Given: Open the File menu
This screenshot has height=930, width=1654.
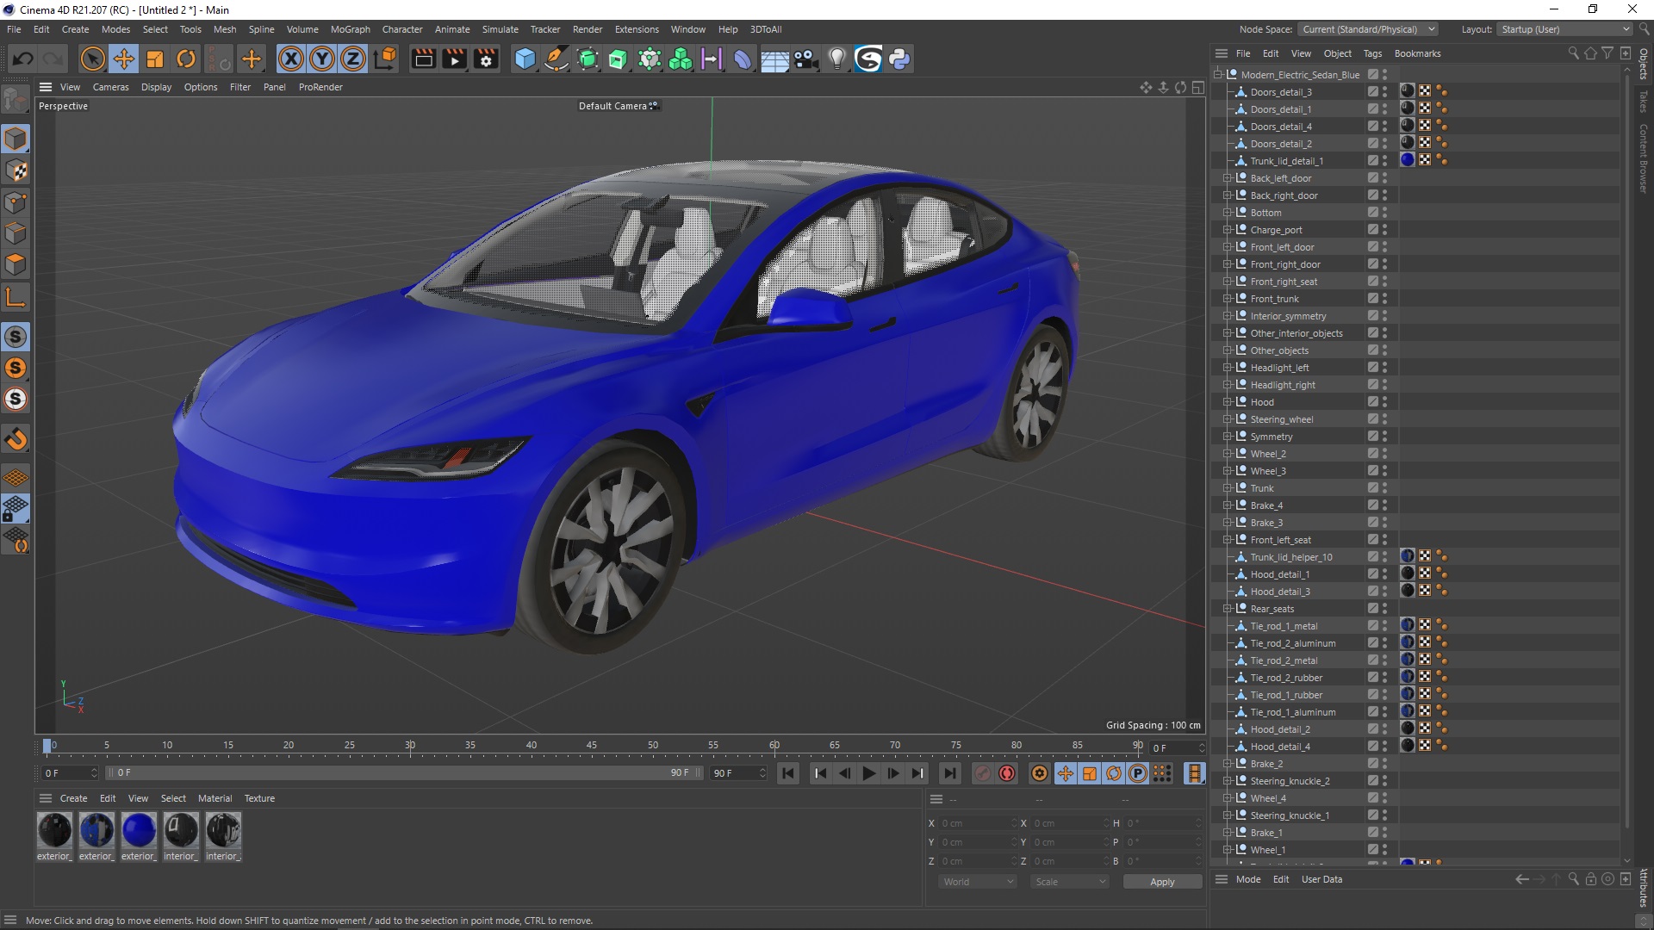Looking at the screenshot, I should [14, 29].
